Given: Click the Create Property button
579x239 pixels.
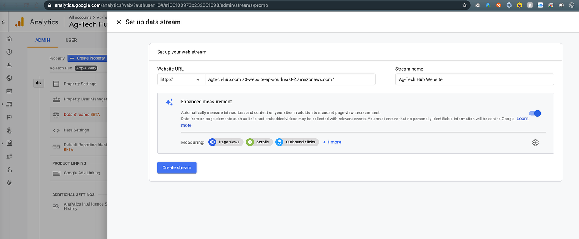Looking at the screenshot, I should coord(87,58).
